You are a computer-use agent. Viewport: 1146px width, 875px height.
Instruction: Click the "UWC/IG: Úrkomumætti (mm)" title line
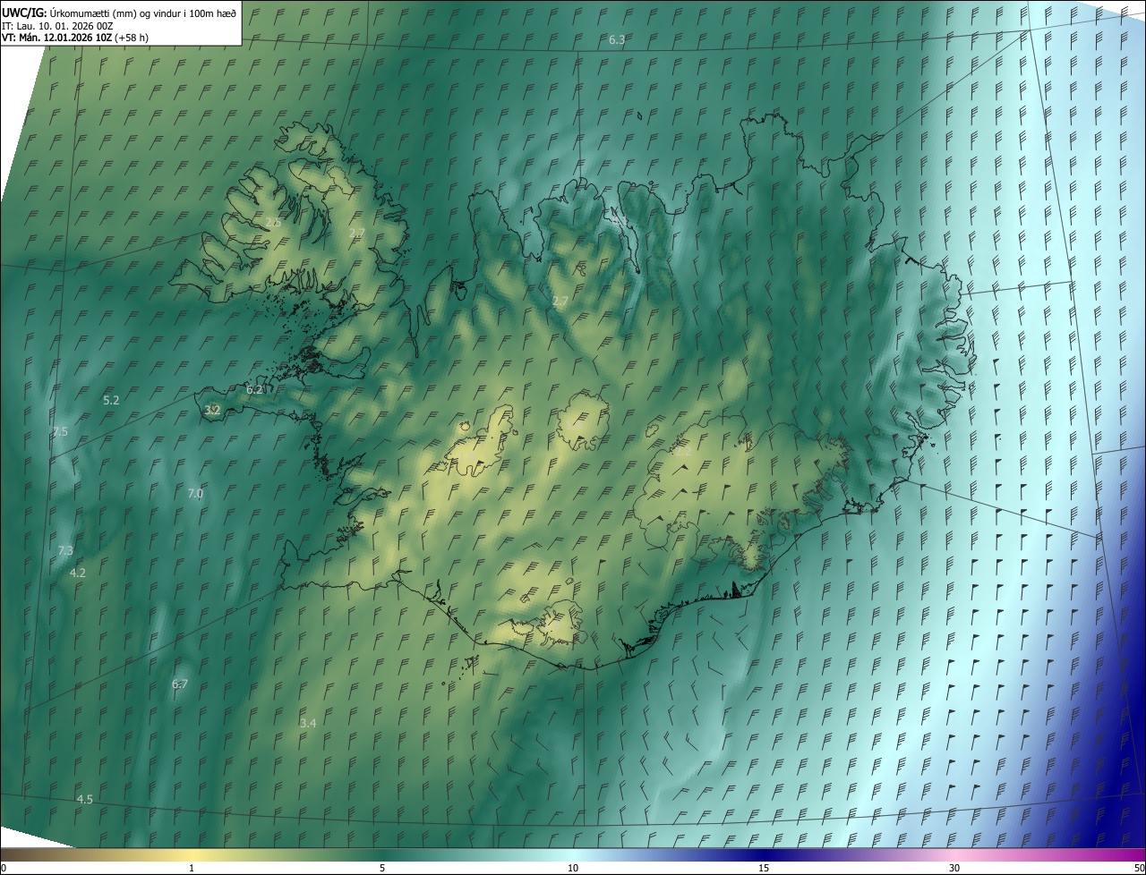click(119, 13)
